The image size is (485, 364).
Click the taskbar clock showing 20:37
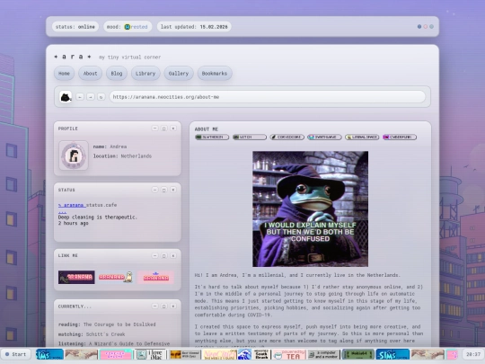[x=473, y=354]
